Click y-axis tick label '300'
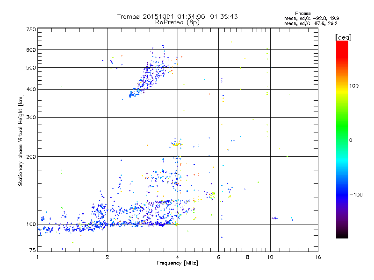 tap(31, 118)
